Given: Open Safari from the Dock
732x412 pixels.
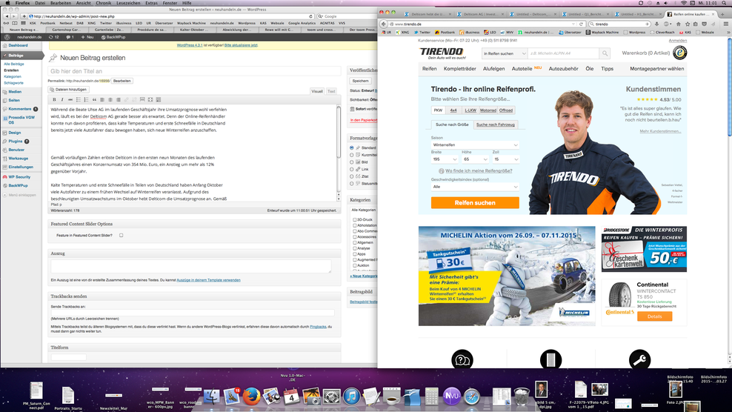Looking at the screenshot, I should coord(471,397).
